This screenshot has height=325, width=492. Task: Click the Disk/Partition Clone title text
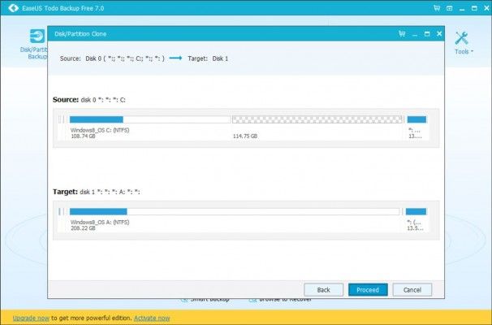(x=80, y=33)
